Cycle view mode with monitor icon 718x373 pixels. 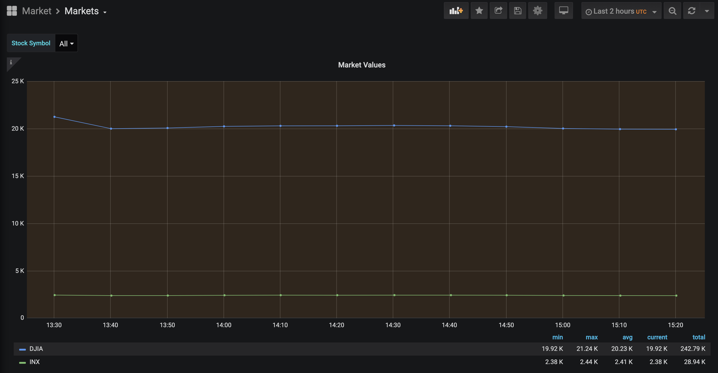pyautogui.click(x=563, y=11)
